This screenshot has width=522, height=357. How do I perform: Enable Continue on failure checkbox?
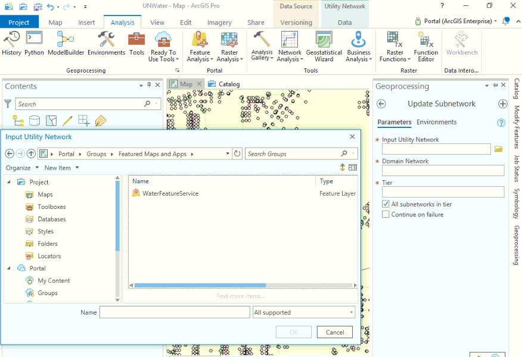pos(386,214)
